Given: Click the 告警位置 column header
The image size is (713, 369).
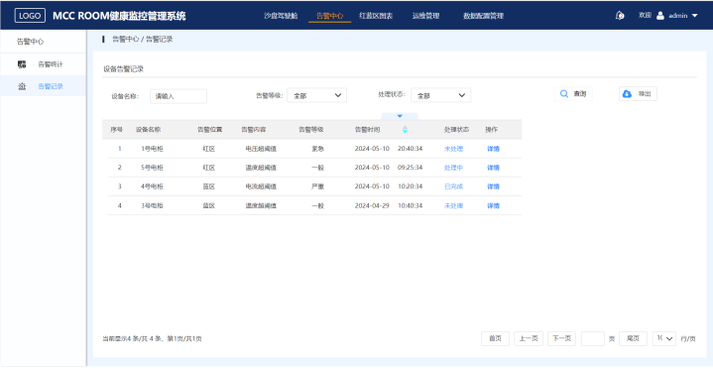Looking at the screenshot, I should 209,130.
